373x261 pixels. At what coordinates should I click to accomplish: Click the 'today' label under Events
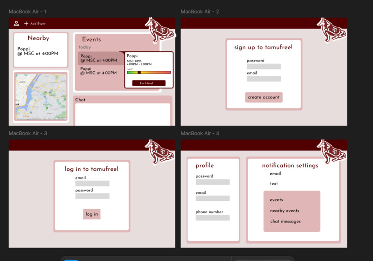coord(85,47)
